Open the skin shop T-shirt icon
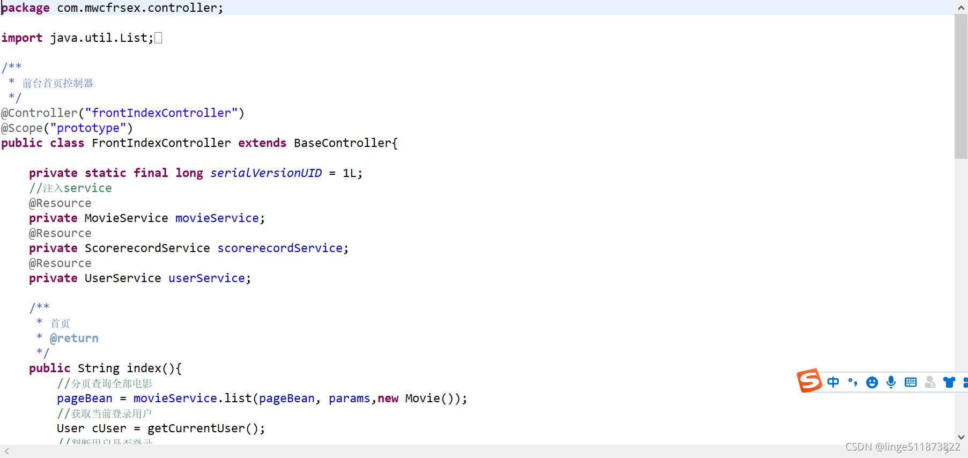Image resolution: width=968 pixels, height=458 pixels. tap(949, 382)
